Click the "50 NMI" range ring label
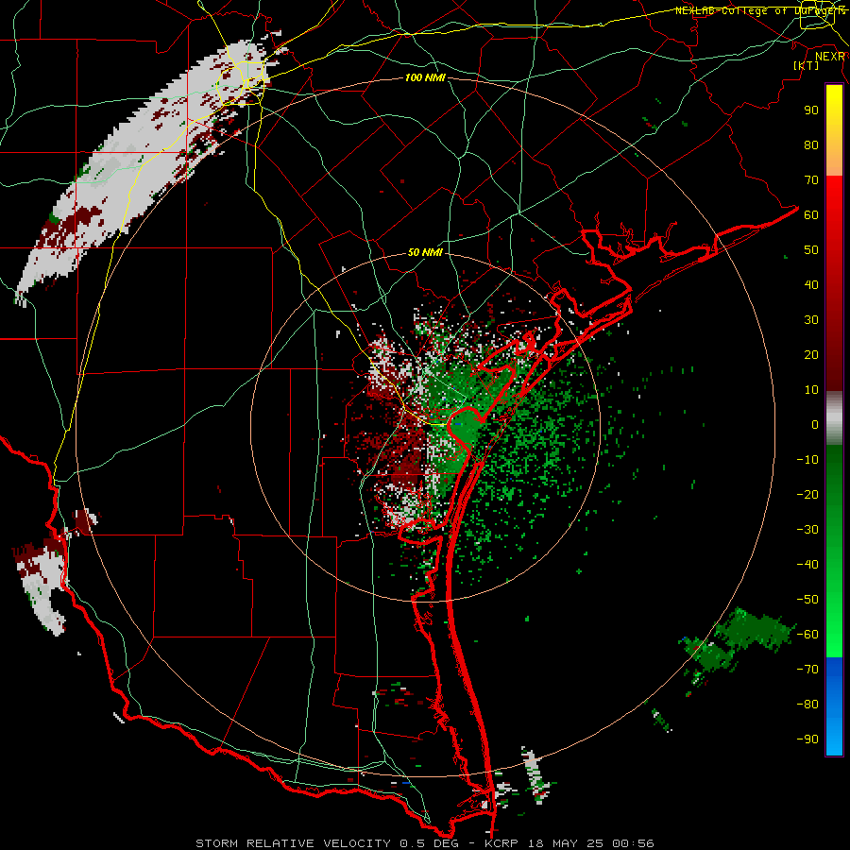The image size is (850, 850). click(x=426, y=252)
